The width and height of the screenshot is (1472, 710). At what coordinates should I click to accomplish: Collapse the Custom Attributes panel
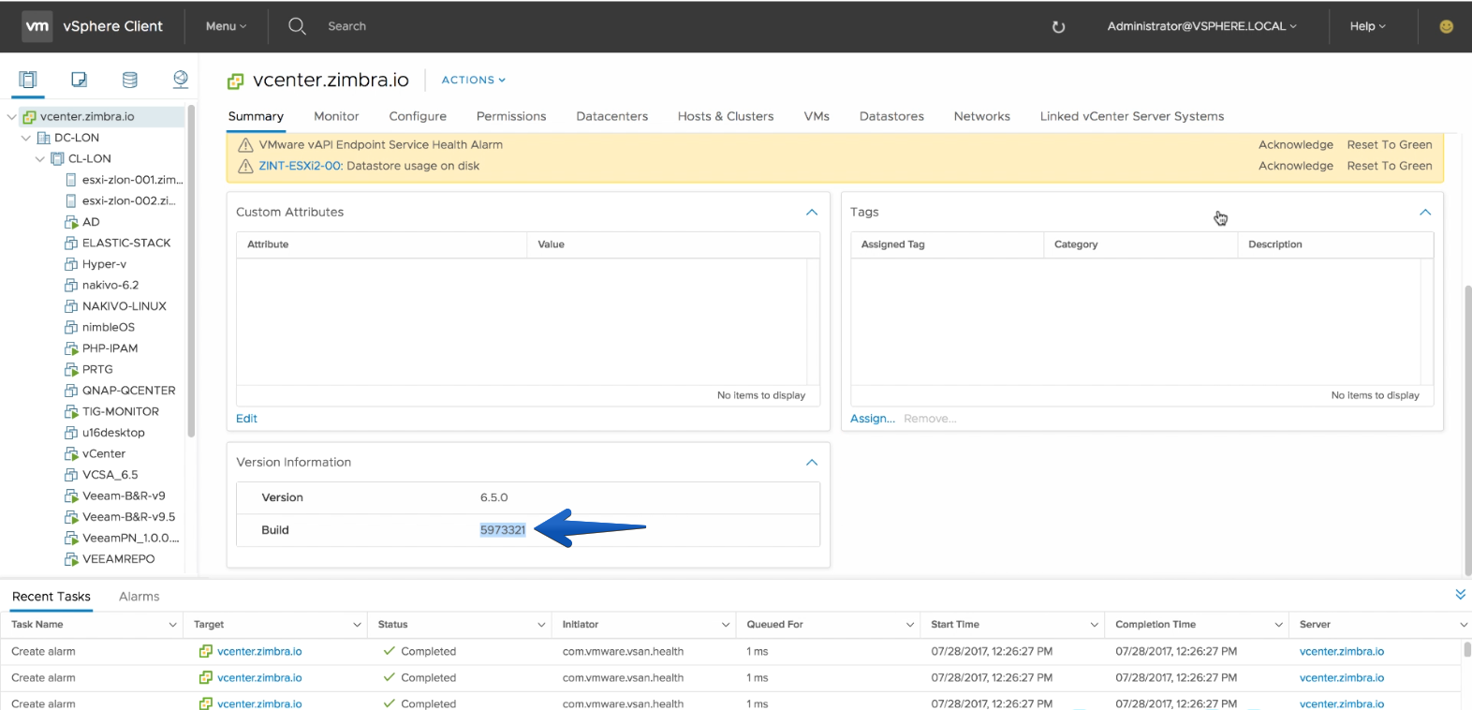point(812,213)
